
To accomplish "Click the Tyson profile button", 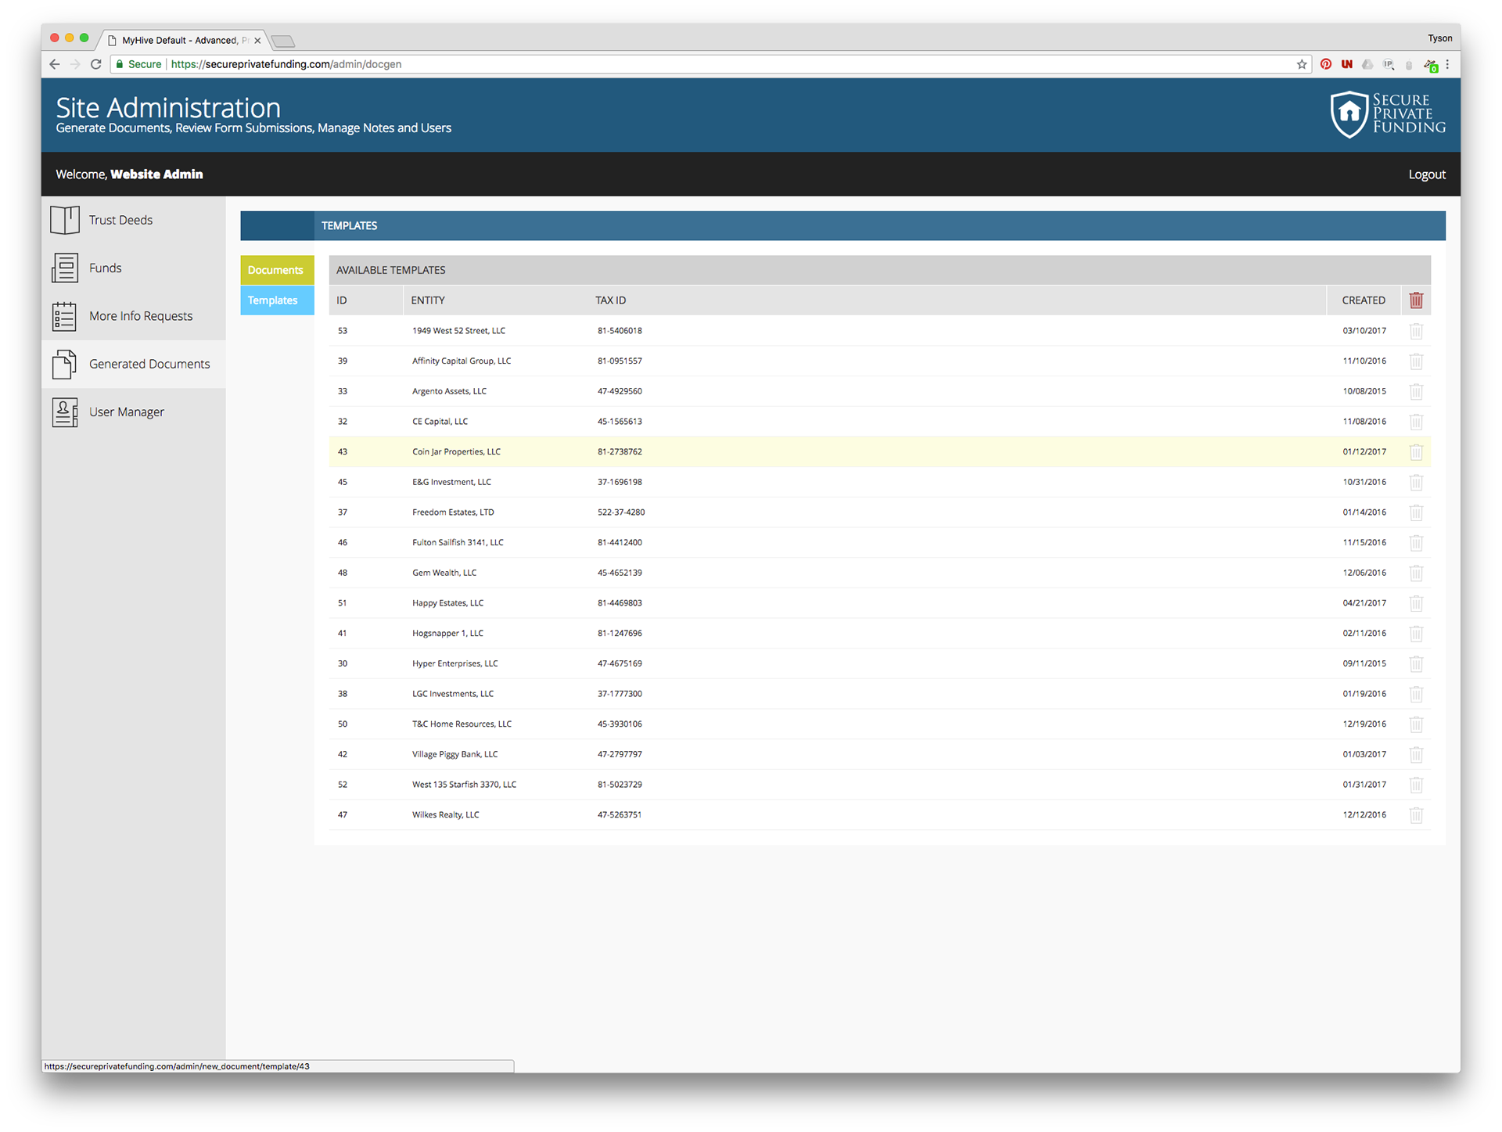I will 1439,38.
